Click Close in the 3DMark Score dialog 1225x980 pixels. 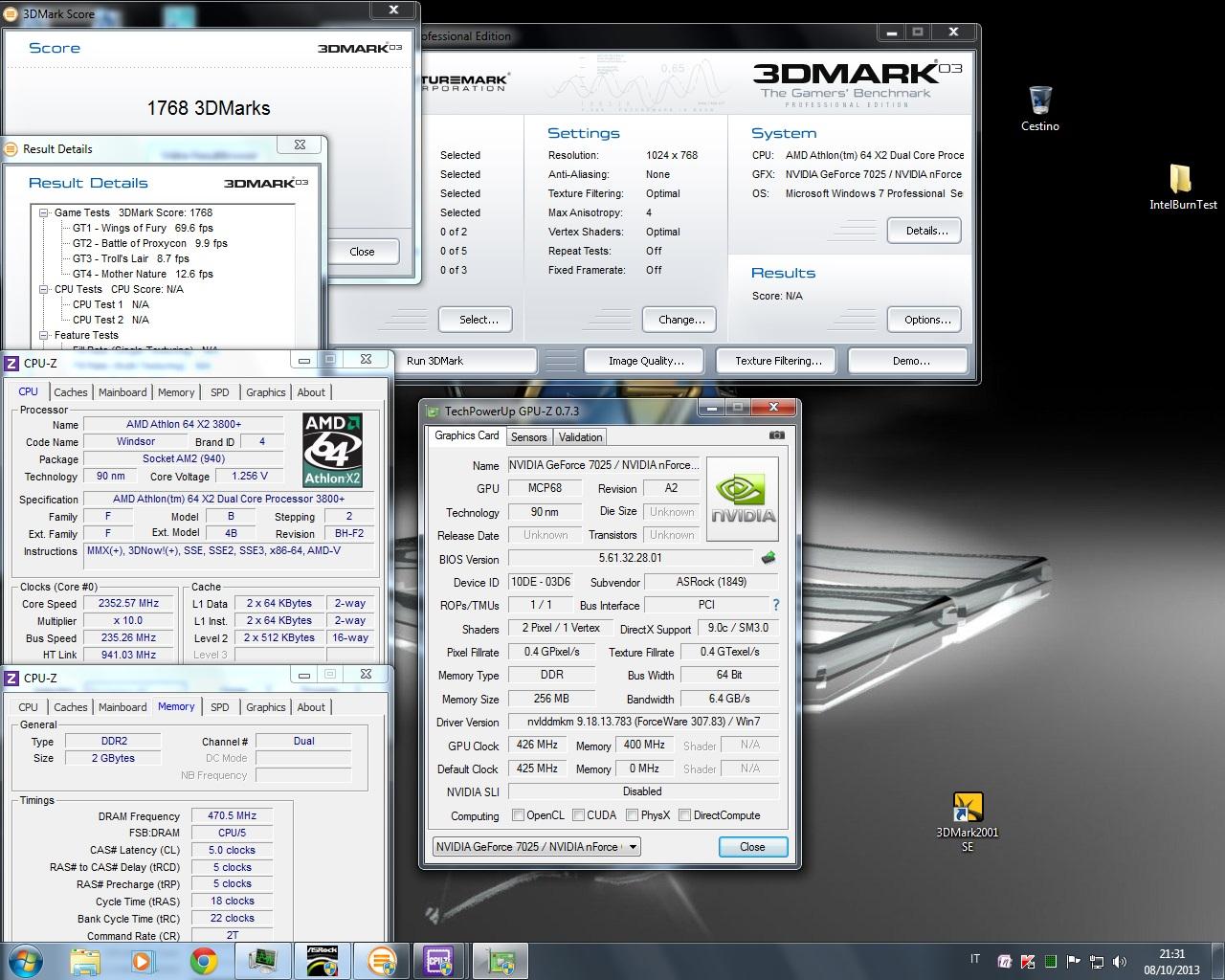click(362, 252)
